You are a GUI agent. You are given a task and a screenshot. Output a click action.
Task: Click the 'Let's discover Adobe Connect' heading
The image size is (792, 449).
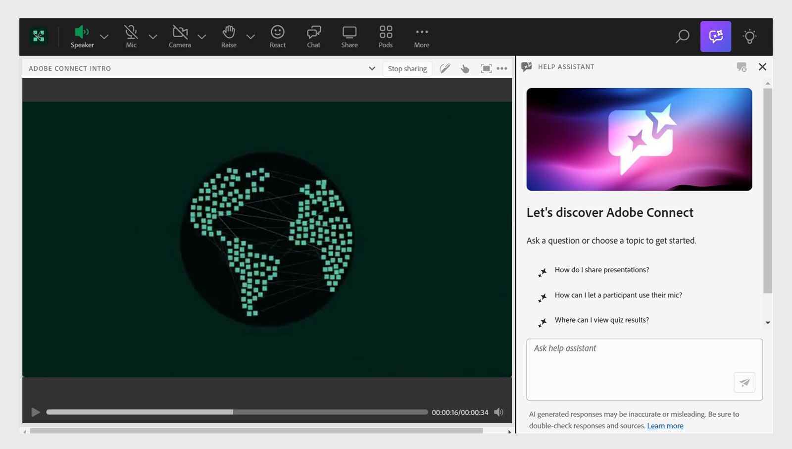pos(610,212)
